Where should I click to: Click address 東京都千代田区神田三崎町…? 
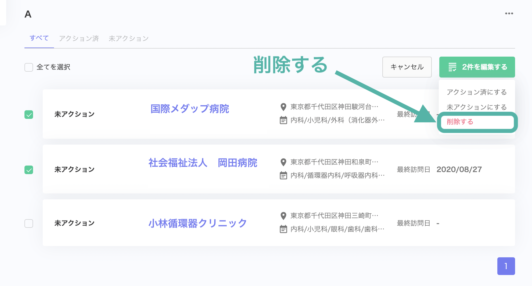(x=334, y=216)
